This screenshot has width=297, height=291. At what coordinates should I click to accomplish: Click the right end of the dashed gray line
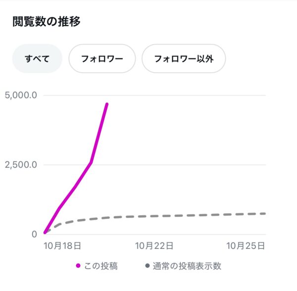(264, 213)
